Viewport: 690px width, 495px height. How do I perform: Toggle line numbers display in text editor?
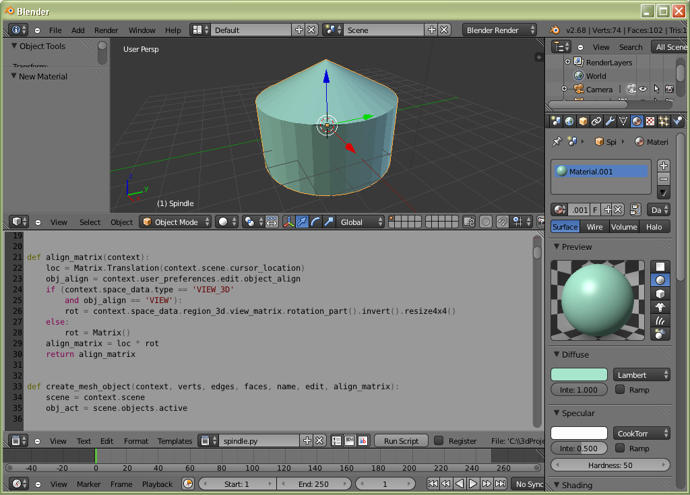coord(337,440)
